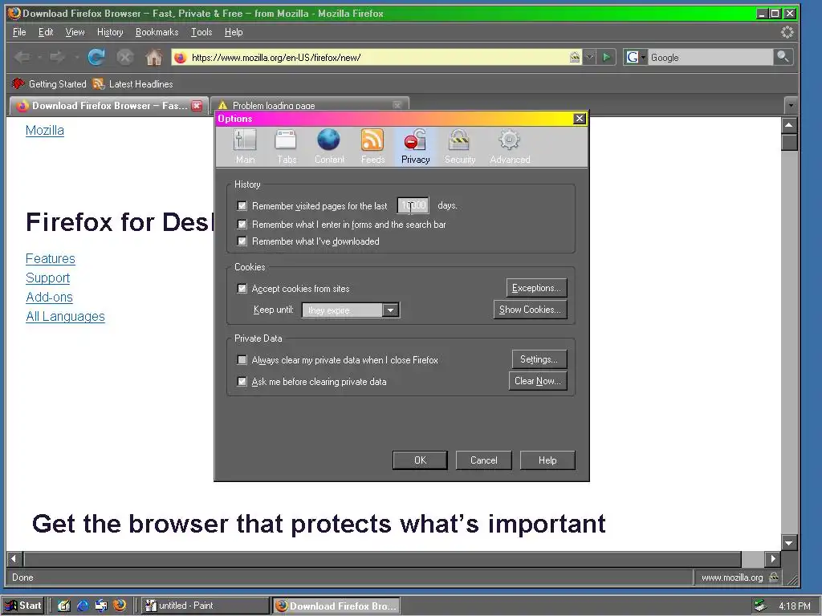
Task: Toggle Ask me before clearing private data
Action: [242, 381]
